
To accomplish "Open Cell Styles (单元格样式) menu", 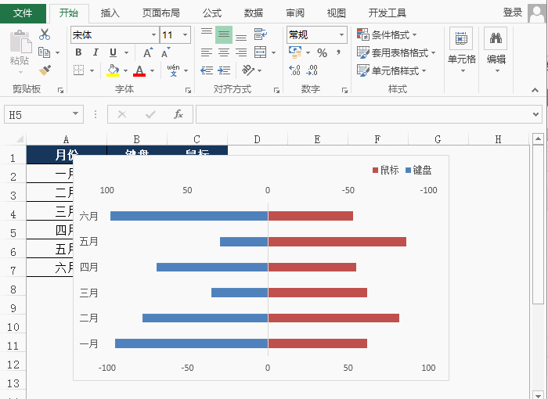I will coord(391,70).
